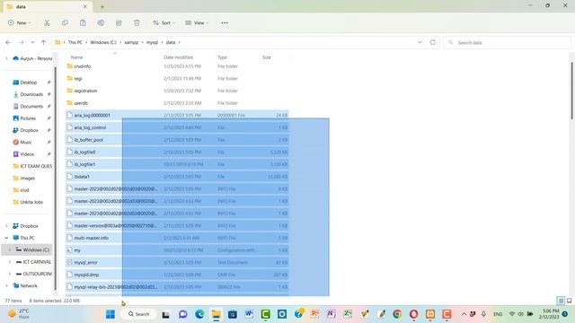Image resolution: width=575 pixels, height=323 pixels.
Task: Open Google Chrome from the taskbar
Action: (397, 314)
